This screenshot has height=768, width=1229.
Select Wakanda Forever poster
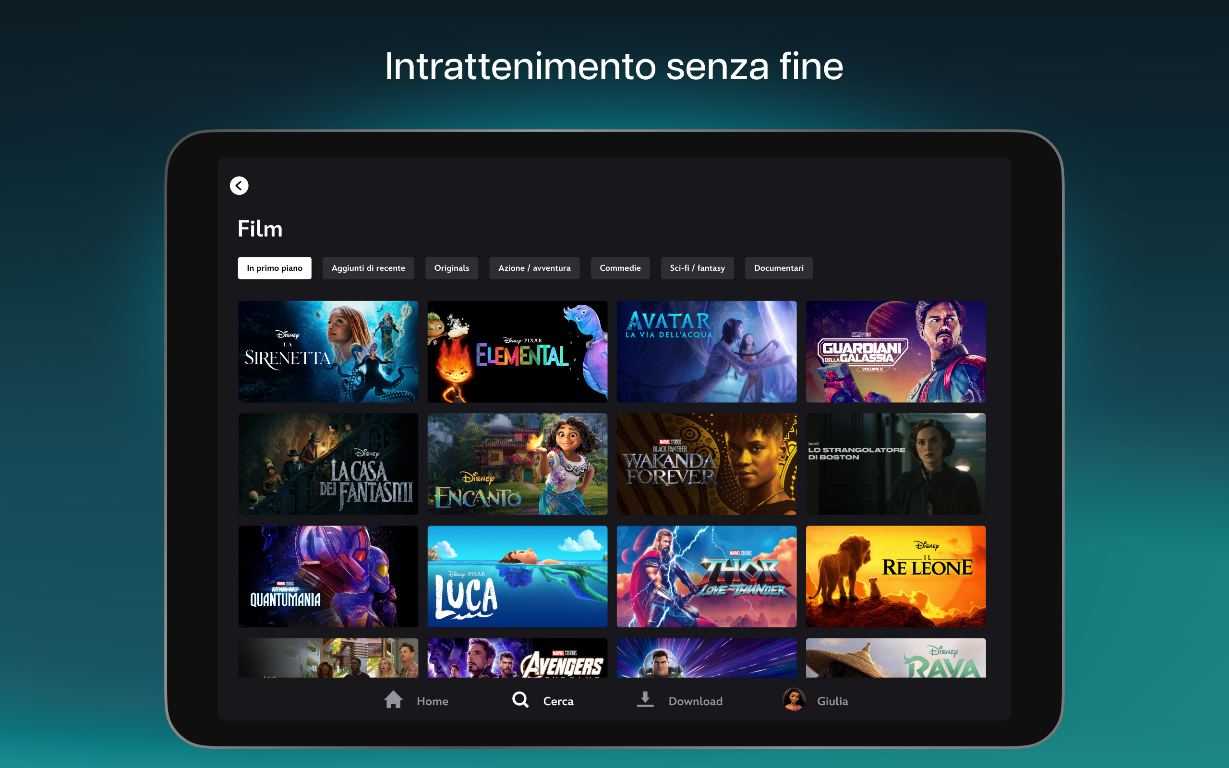pyautogui.click(x=706, y=464)
